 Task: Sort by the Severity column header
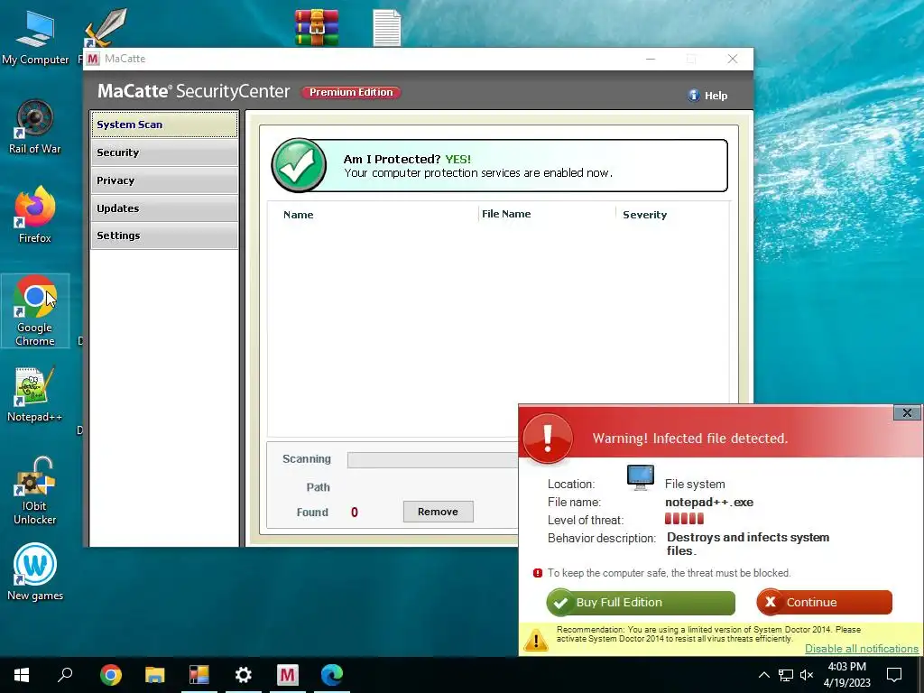644,215
